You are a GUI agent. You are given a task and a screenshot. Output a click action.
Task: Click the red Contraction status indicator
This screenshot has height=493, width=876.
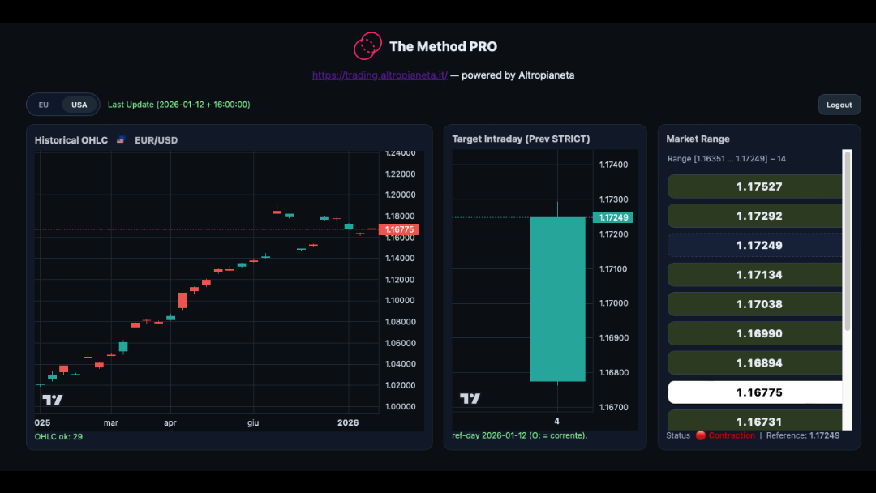click(700, 435)
